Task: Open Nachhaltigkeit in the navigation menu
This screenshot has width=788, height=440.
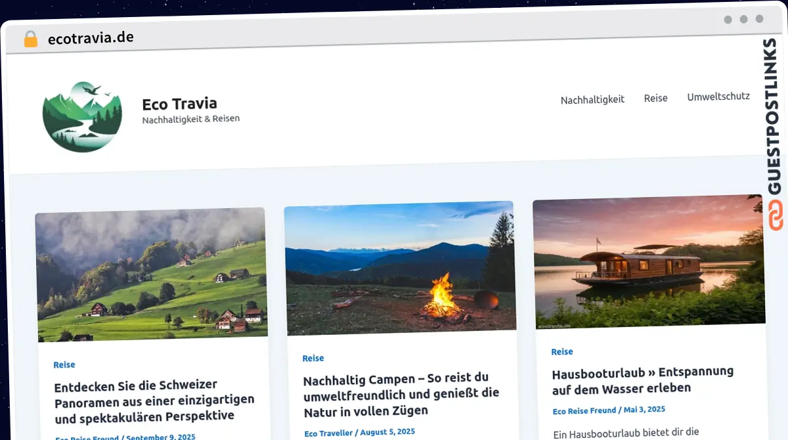Action: [592, 99]
